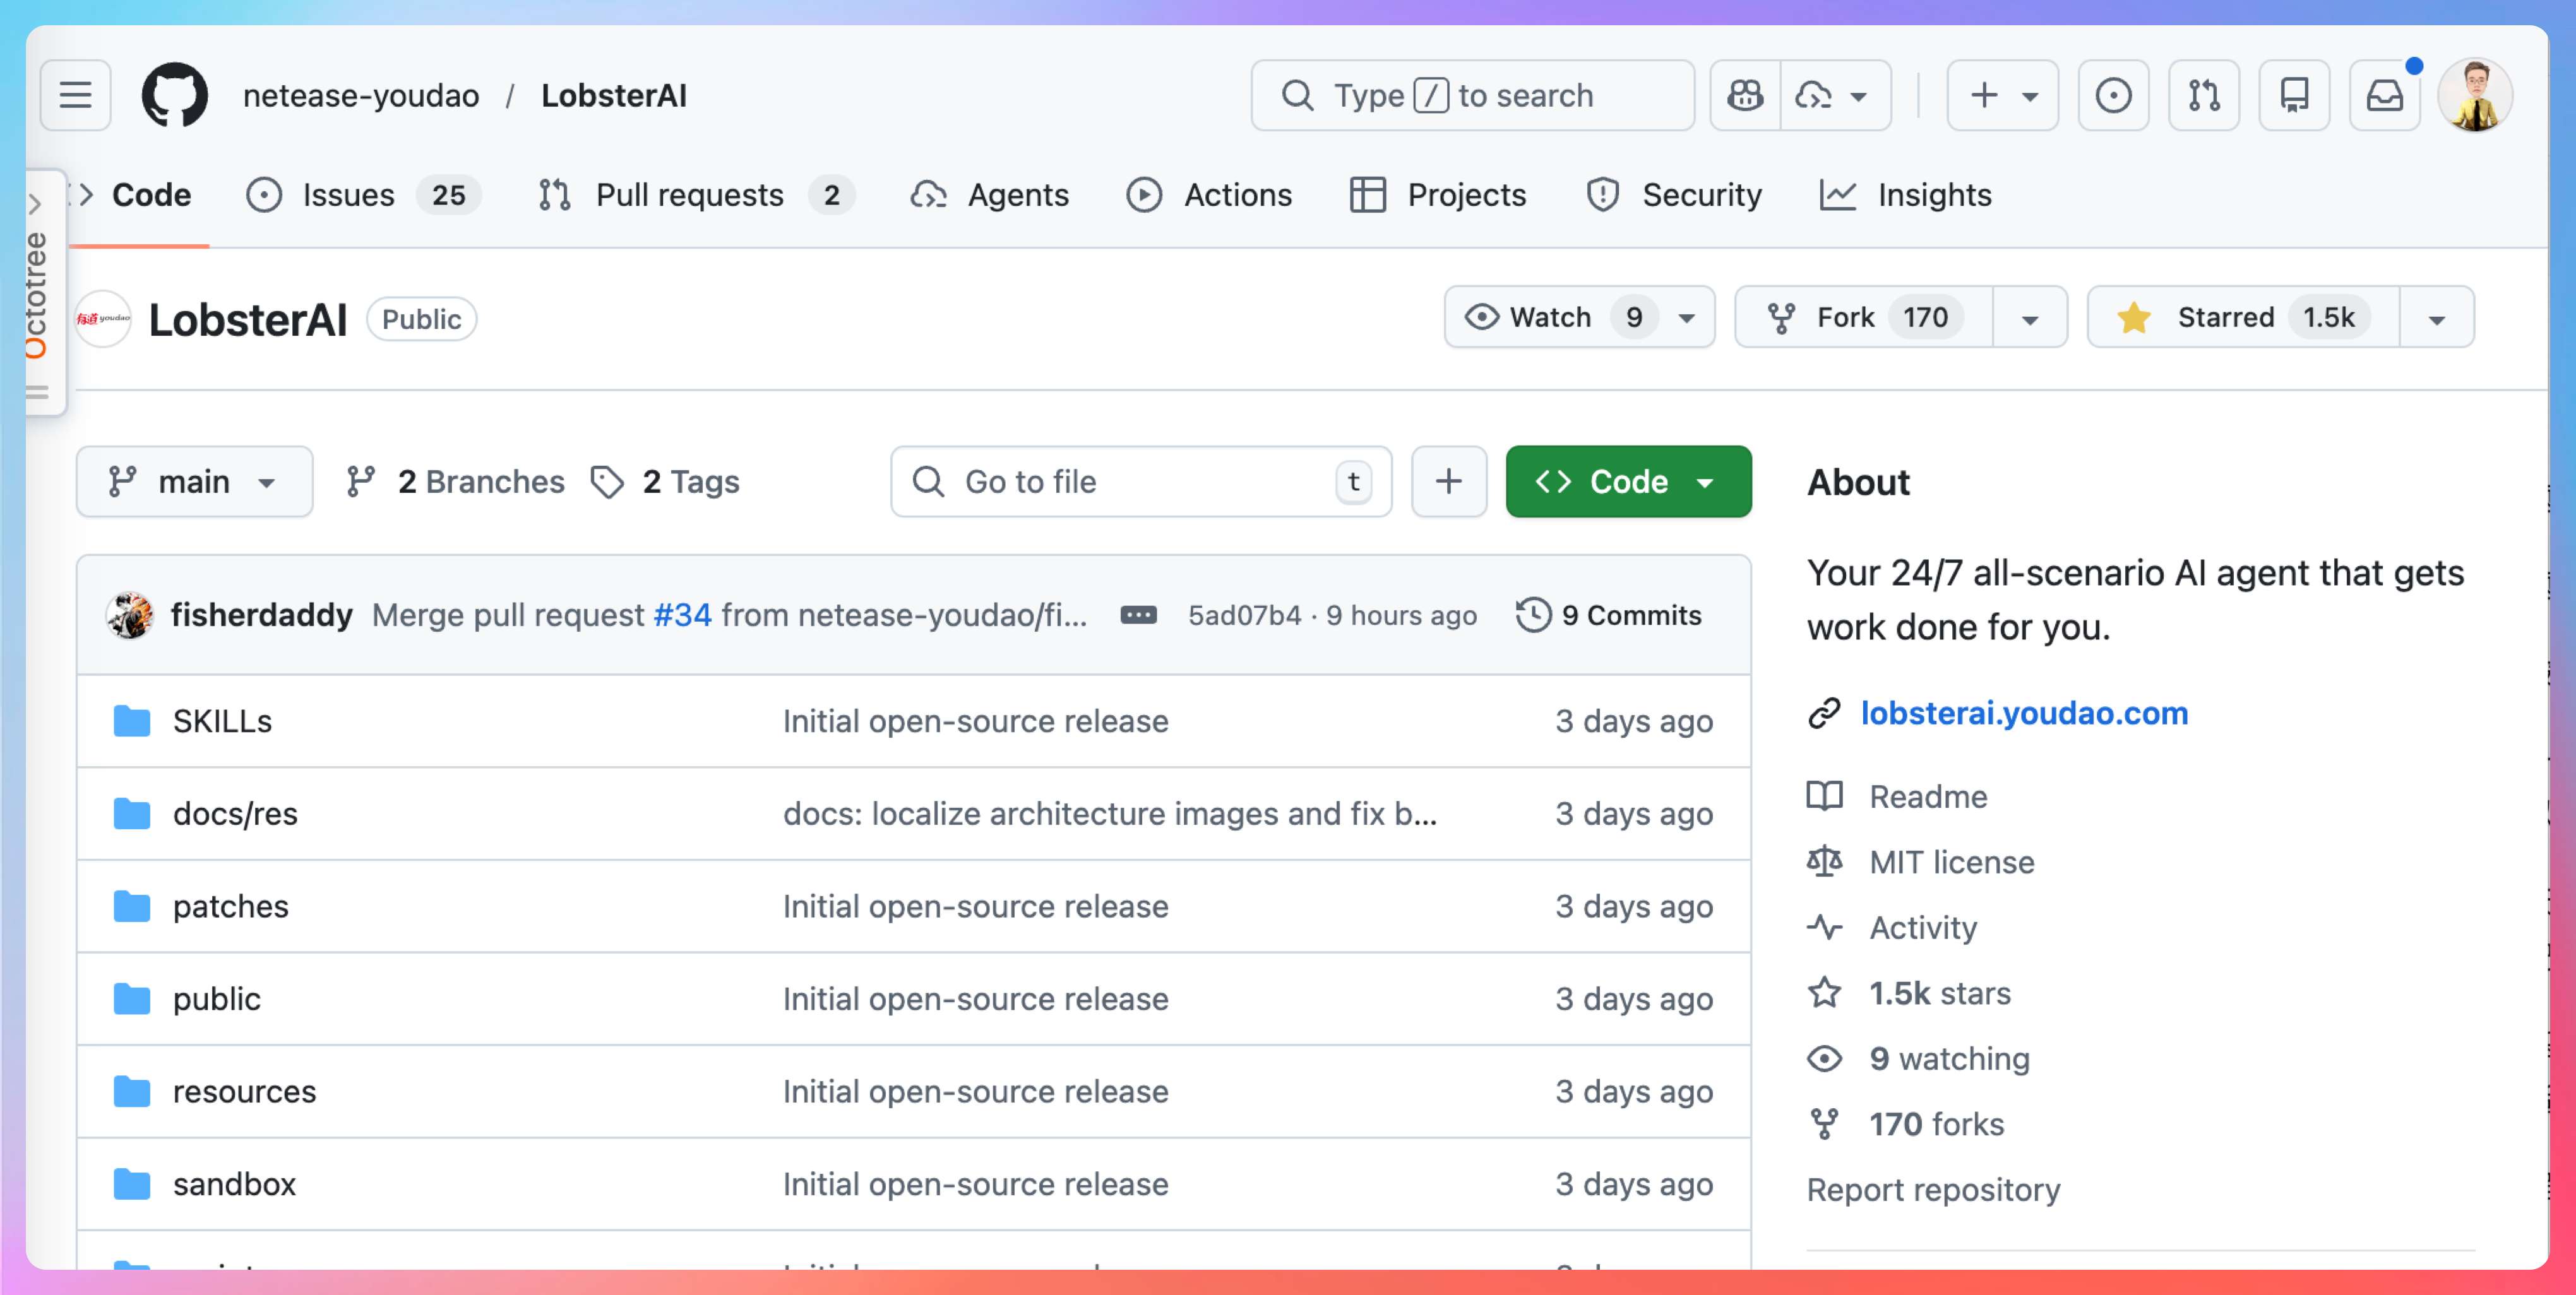Click the GitHub Octocat logo
2576x1295 pixels.
[x=175, y=95]
